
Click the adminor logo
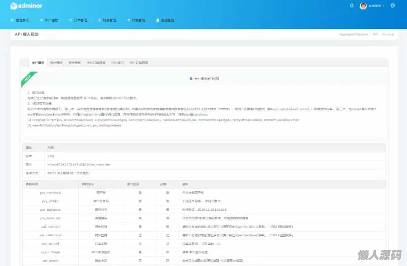tap(26, 6)
